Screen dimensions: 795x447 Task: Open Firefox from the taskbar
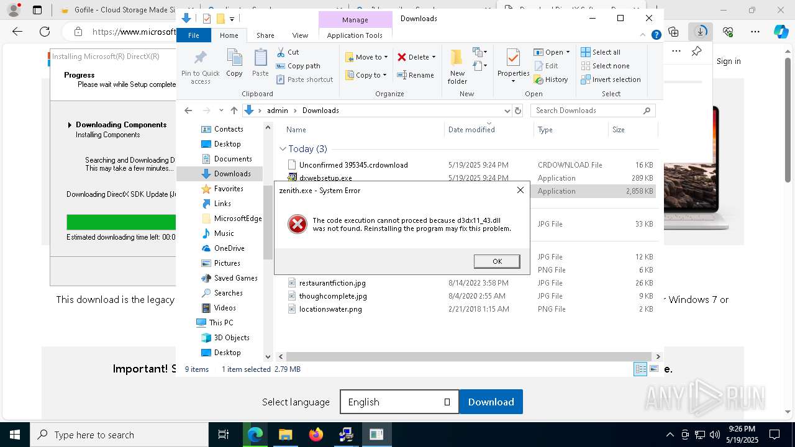pyautogui.click(x=316, y=435)
